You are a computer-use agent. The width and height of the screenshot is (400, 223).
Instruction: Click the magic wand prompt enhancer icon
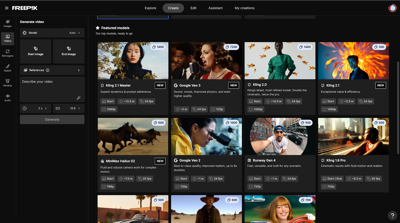pos(78,98)
